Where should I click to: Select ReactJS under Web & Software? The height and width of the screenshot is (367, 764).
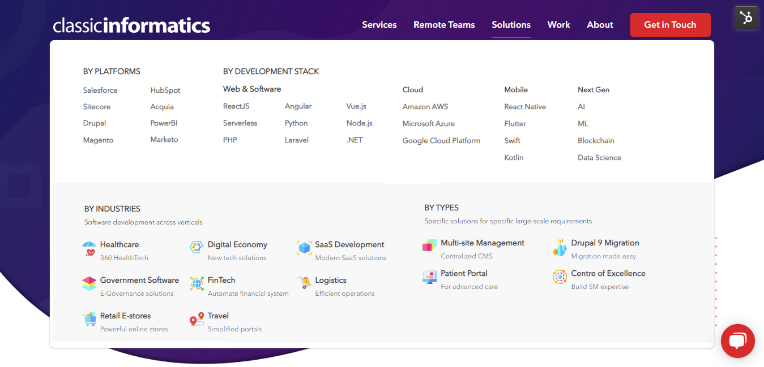[236, 106]
